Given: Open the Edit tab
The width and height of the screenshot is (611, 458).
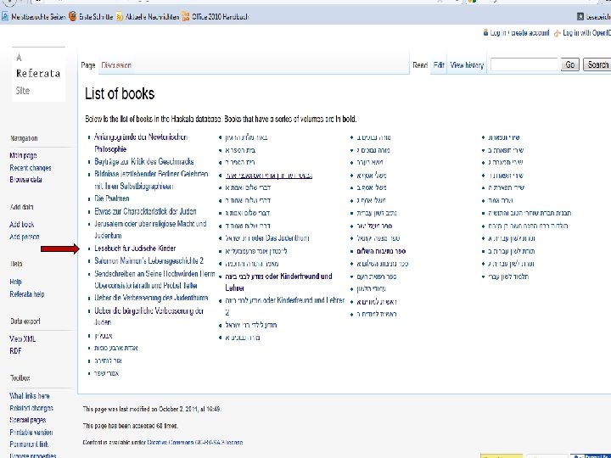Looking at the screenshot, I should coord(439,65).
